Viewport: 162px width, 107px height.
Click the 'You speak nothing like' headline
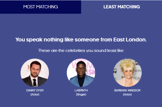(81, 40)
